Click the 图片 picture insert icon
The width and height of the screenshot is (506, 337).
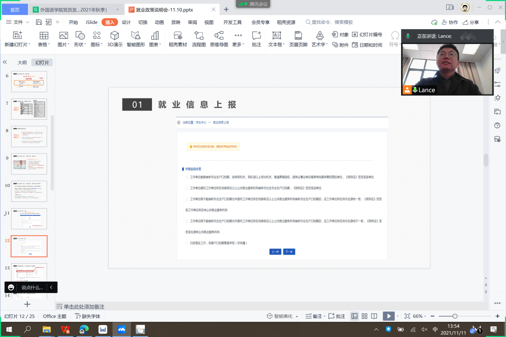[x=63, y=35]
